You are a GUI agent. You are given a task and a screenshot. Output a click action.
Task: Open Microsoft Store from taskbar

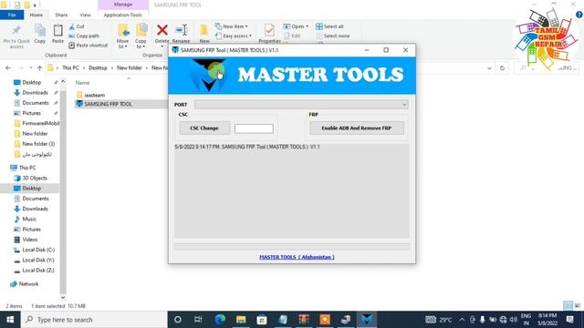(x=262, y=320)
